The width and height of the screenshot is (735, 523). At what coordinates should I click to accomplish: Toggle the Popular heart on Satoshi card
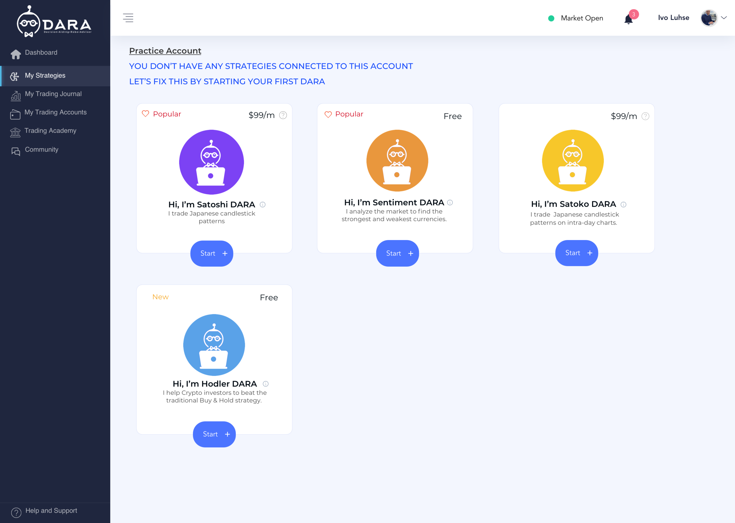pyautogui.click(x=146, y=114)
